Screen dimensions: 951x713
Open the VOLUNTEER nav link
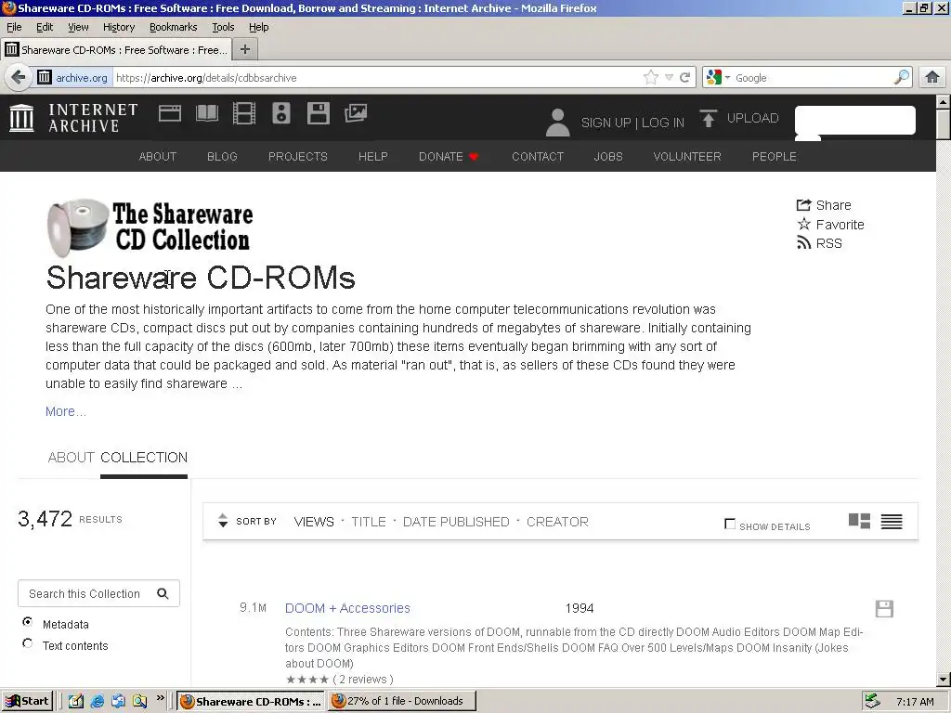(687, 156)
